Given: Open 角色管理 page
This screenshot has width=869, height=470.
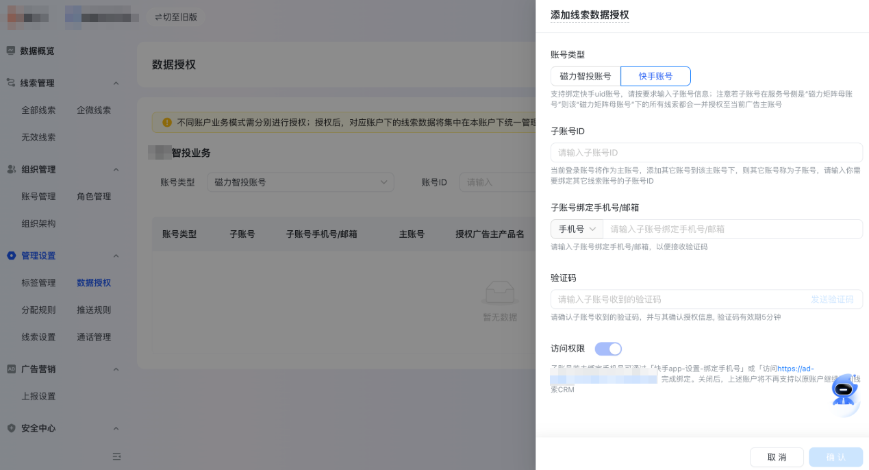Looking at the screenshot, I should [94, 196].
